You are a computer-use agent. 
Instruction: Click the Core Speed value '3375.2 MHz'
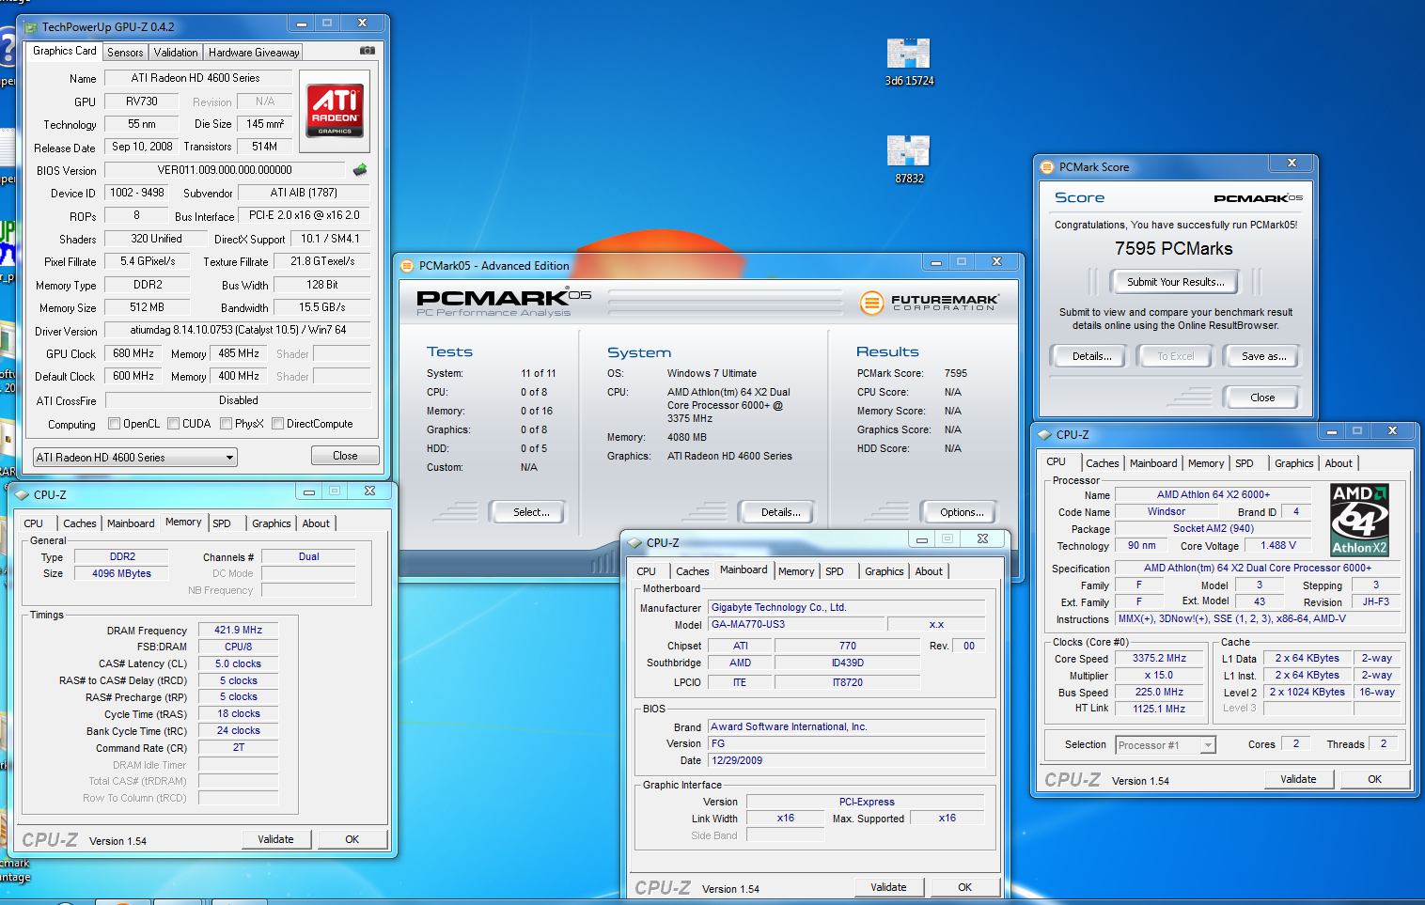(1159, 658)
